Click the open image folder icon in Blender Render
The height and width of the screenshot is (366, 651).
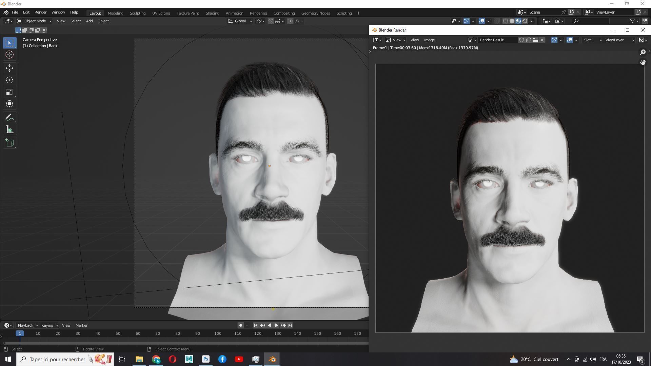click(535, 40)
